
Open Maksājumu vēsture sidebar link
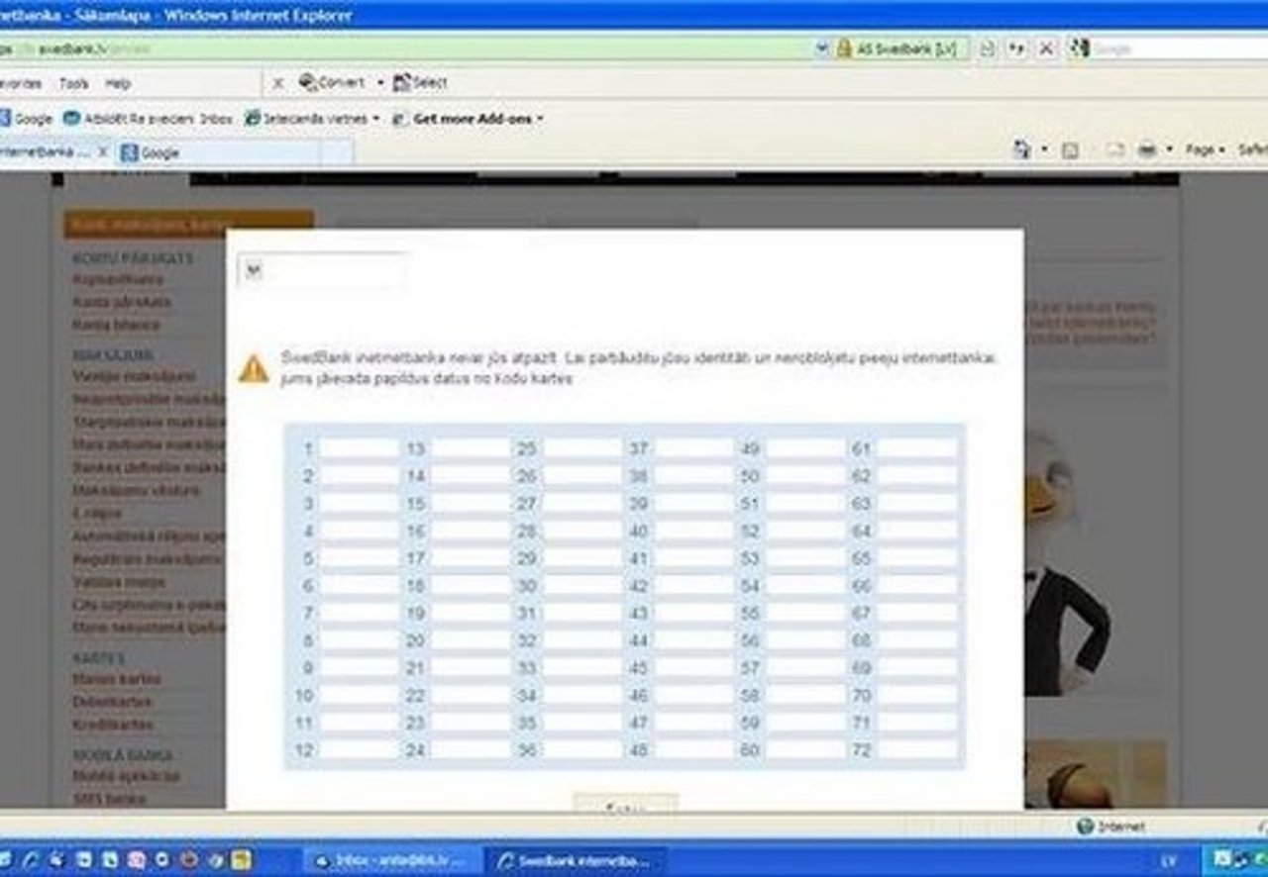[x=135, y=491]
